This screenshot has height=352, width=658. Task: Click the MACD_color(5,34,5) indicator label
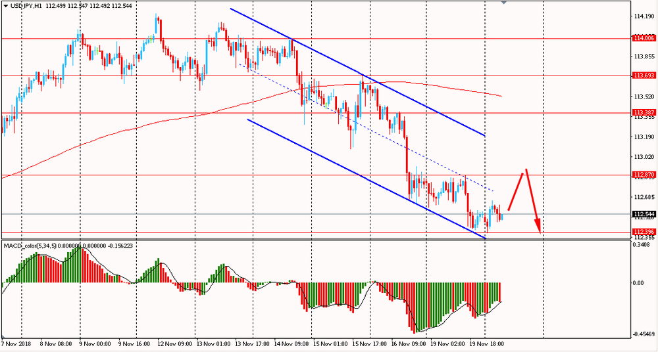pyautogui.click(x=30, y=246)
